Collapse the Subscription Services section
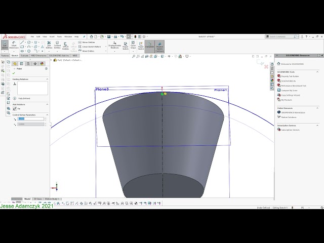The image size is (324, 243). pos(317,126)
